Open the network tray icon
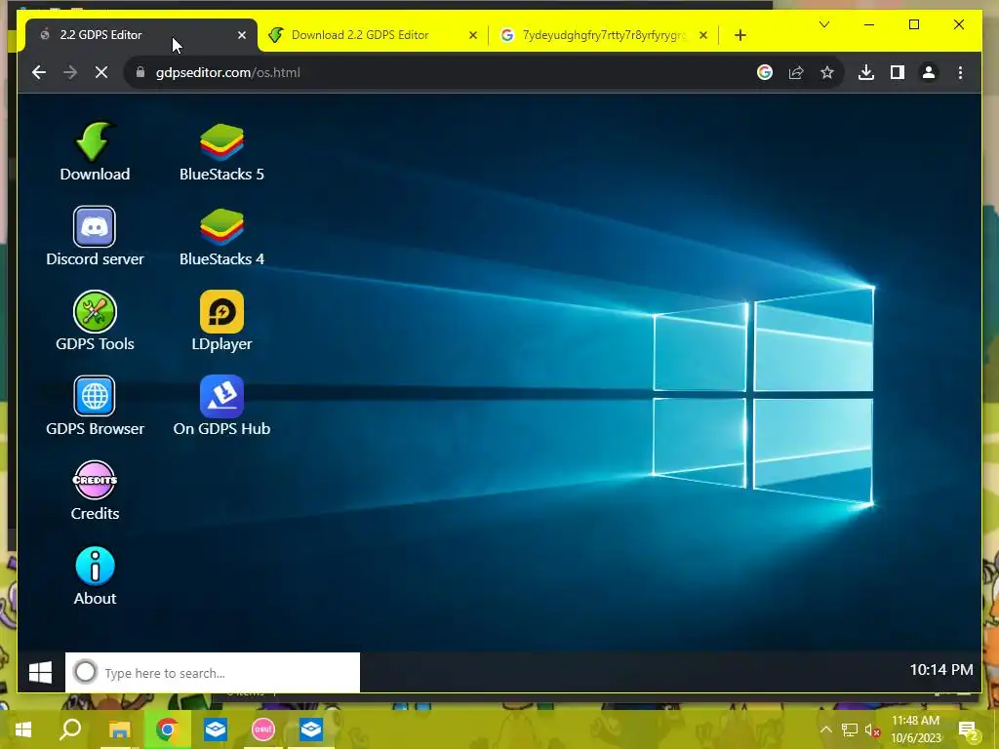Image resolution: width=999 pixels, height=749 pixels. click(x=850, y=729)
